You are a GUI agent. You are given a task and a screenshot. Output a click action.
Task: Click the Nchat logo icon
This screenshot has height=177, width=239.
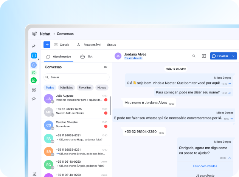point(34,34)
